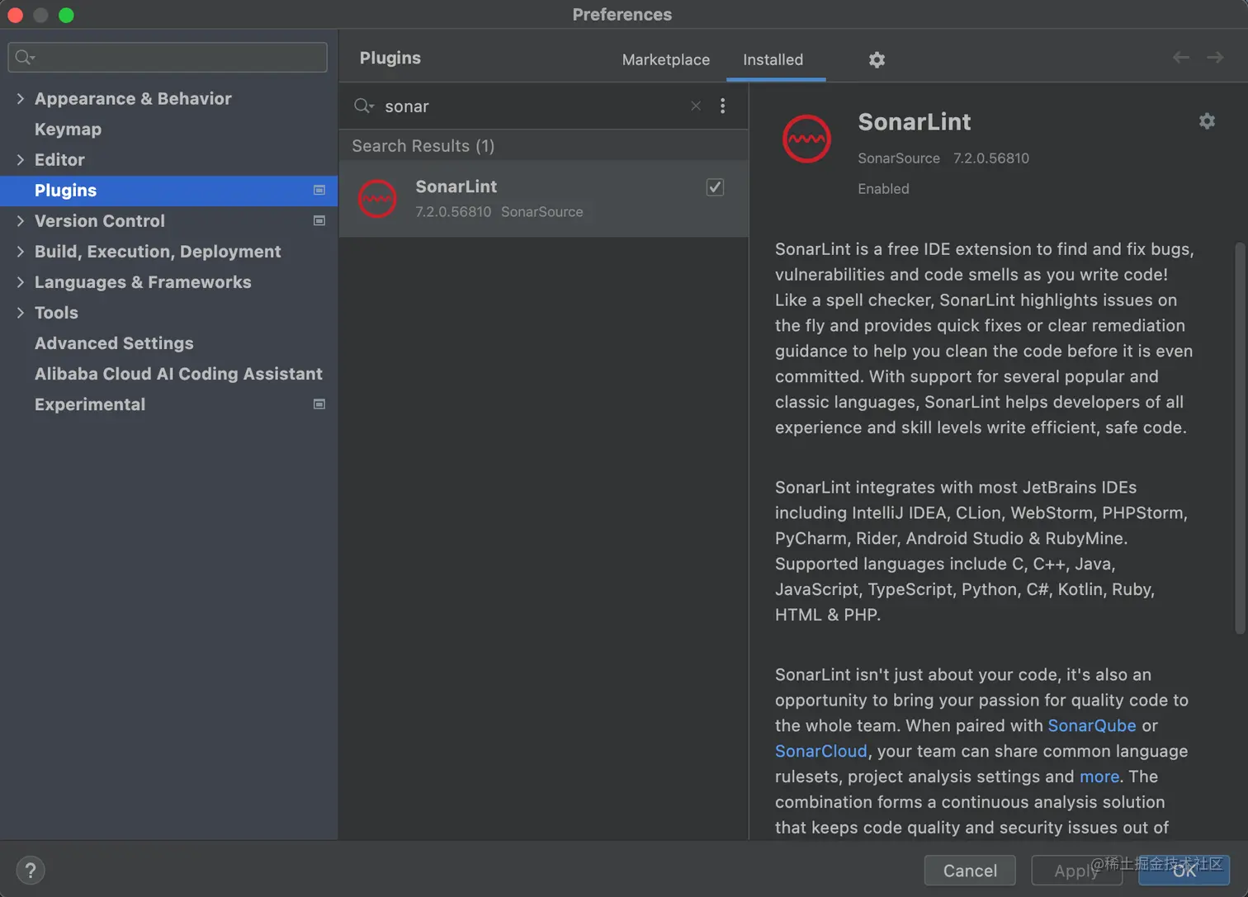Open help via the question mark button
1248x897 pixels.
pos(31,871)
